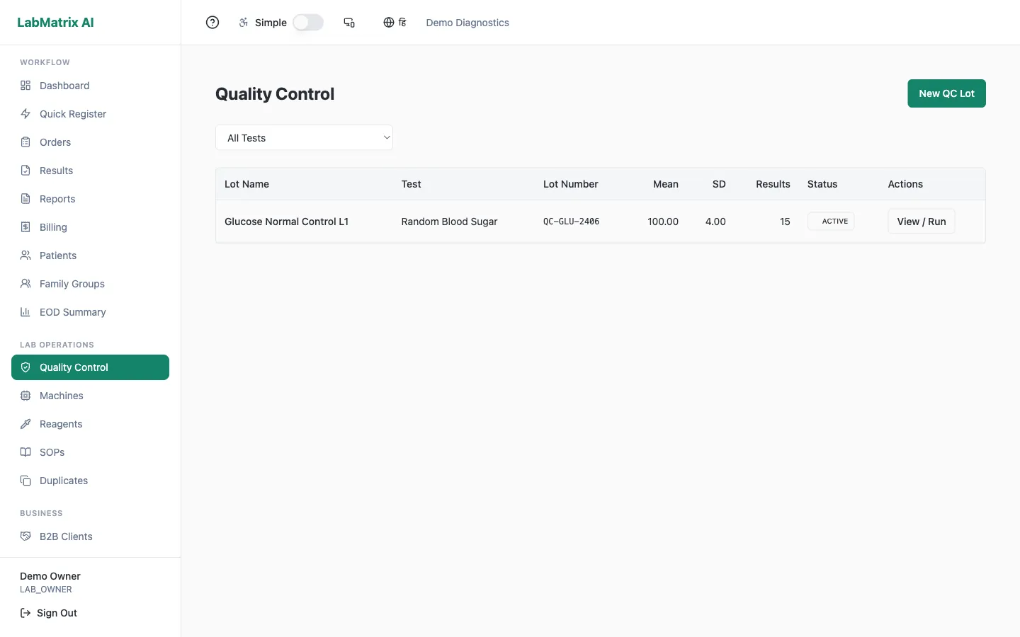1020x637 pixels.
Task: Click the mean value 100.00
Action: 663,222
